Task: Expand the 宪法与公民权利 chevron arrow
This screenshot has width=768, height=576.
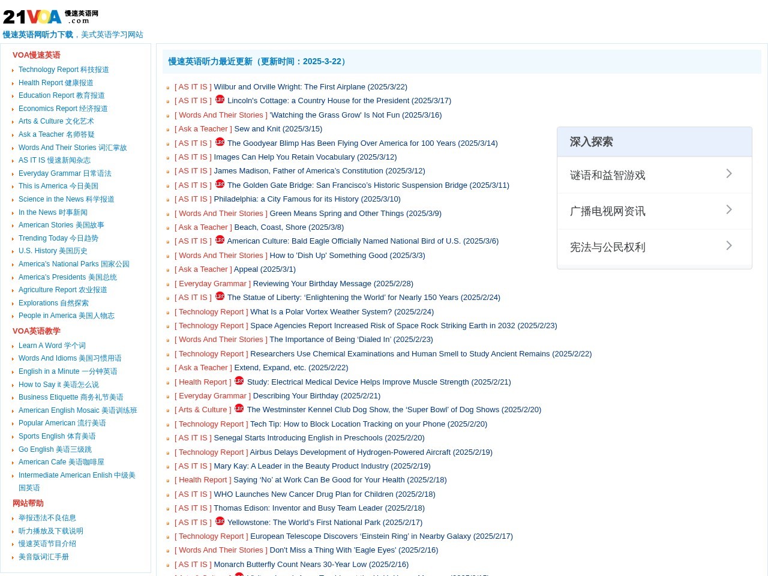Action: 729,246
